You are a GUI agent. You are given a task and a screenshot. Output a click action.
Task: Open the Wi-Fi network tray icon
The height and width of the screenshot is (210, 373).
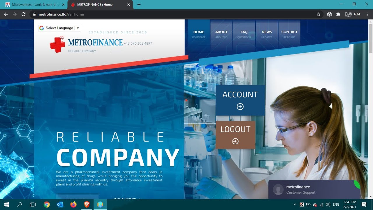pyautogui.click(x=322, y=205)
